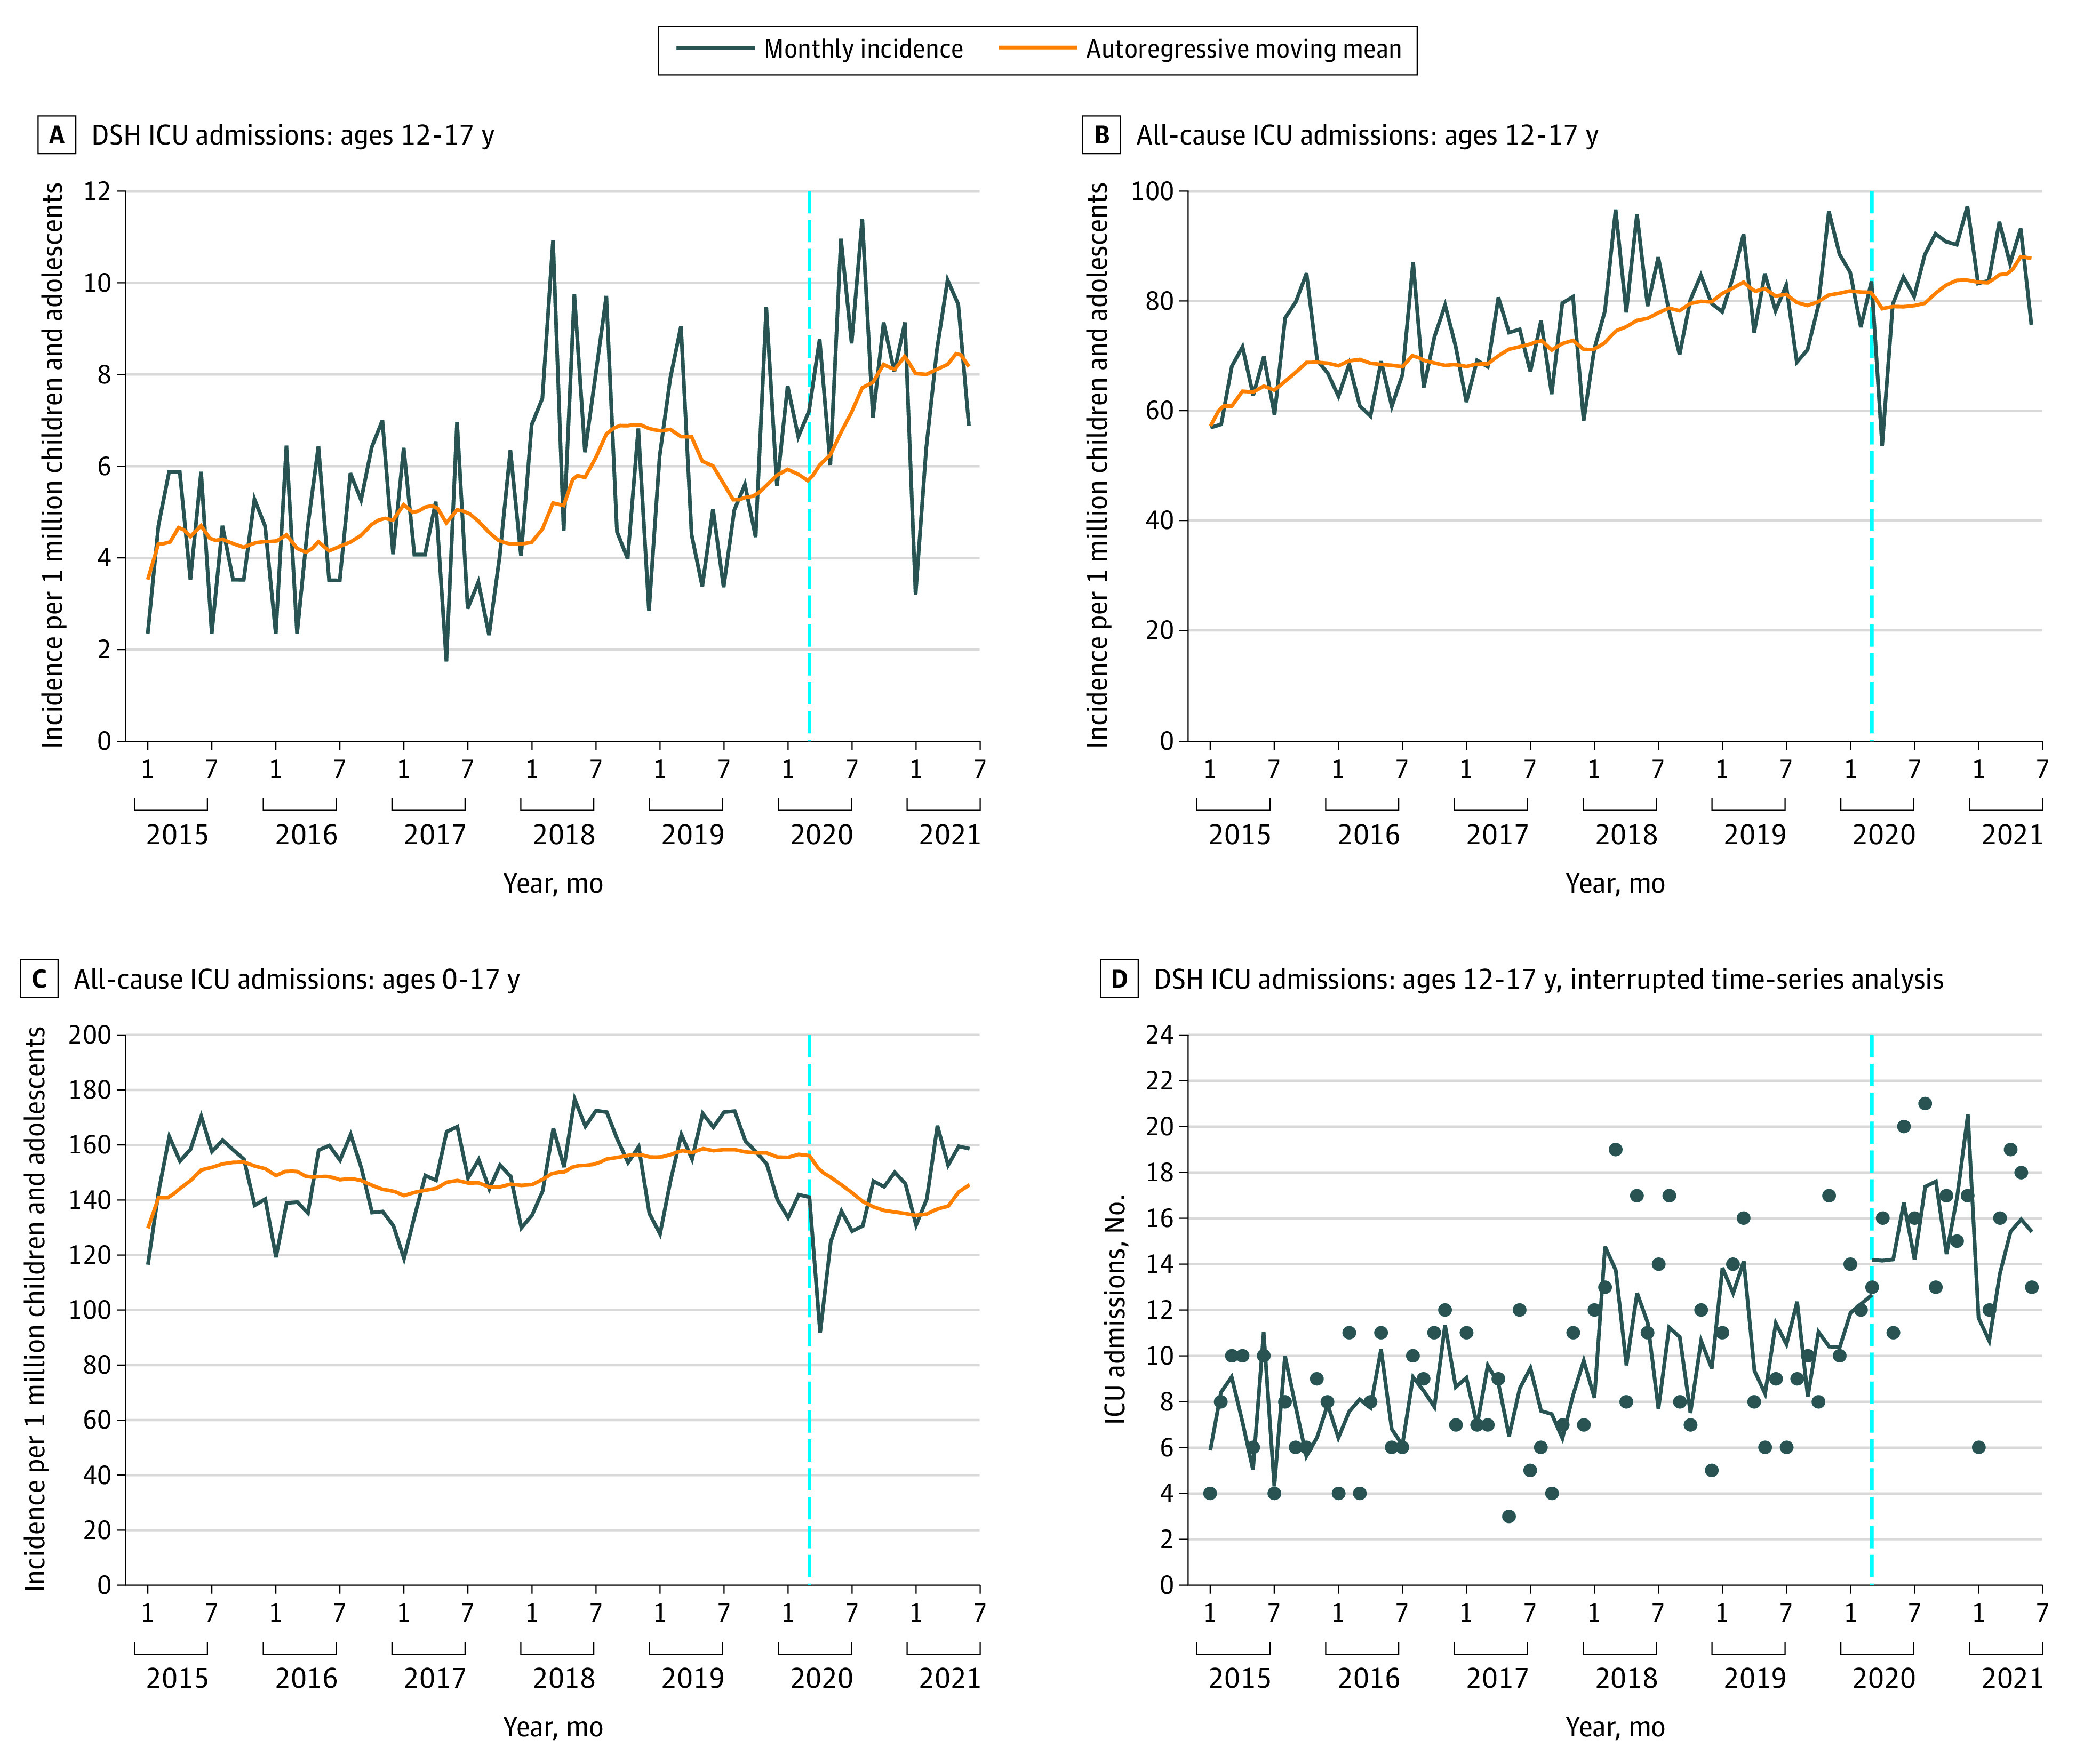Click the "Autoregressive moving mean" legend label
This screenshot has height=1764, width=2076.
click(1243, 49)
